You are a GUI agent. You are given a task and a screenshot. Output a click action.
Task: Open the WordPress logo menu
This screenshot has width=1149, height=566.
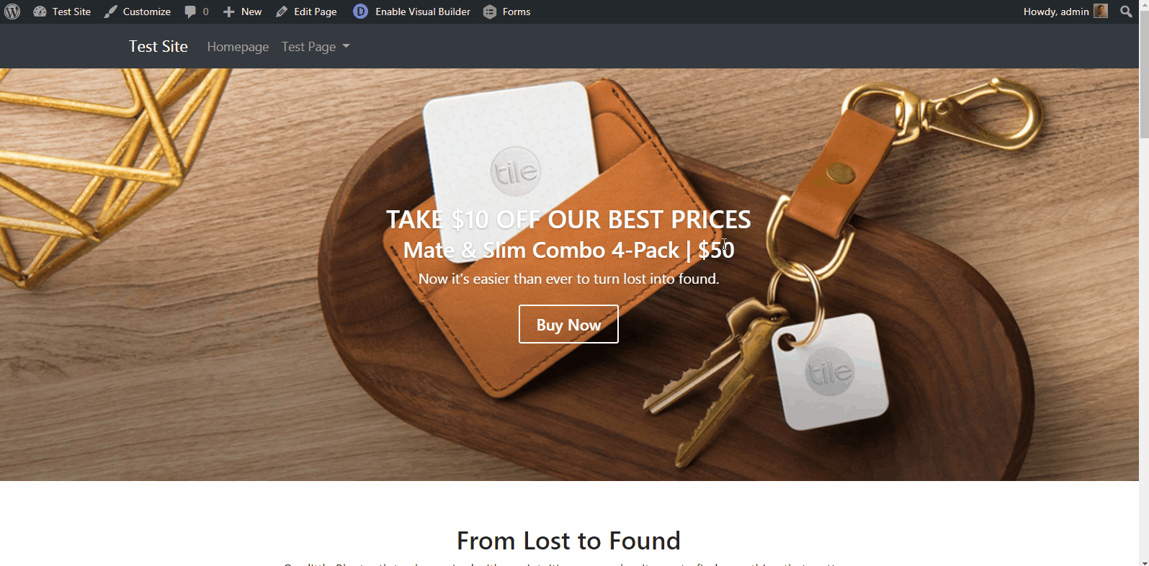click(x=12, y=12)
